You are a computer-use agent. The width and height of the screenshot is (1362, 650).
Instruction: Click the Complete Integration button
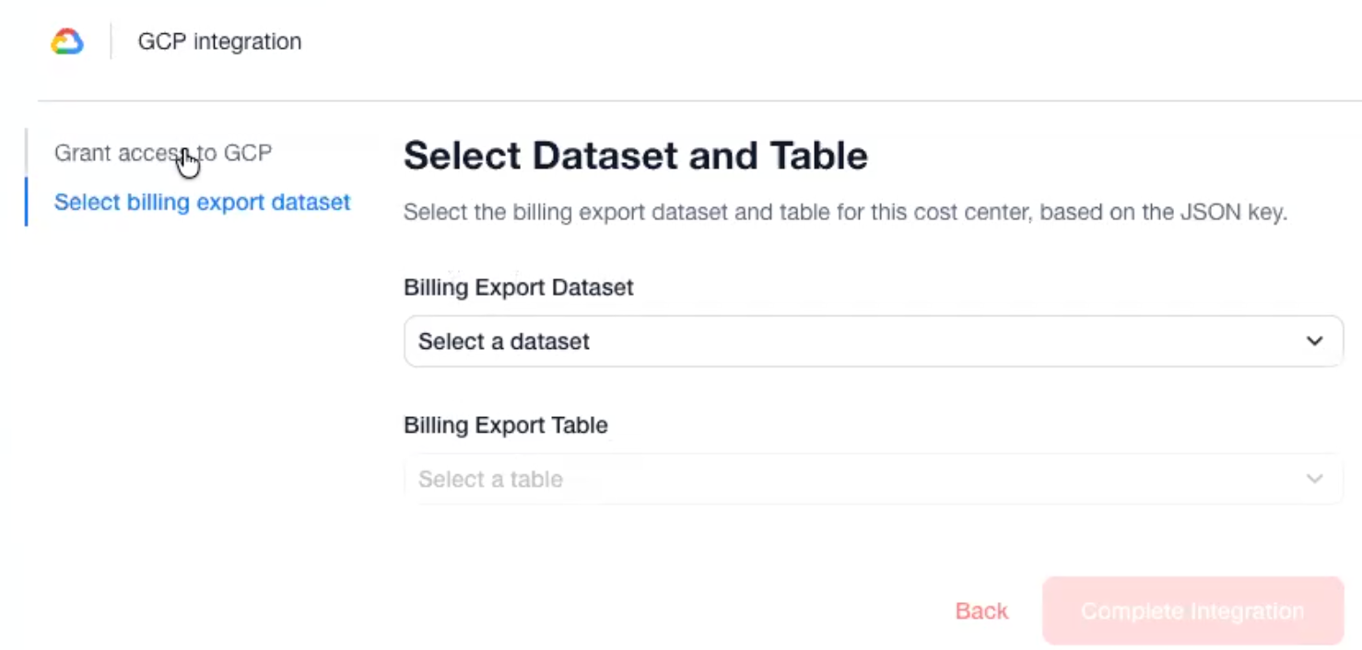click(x=1192, y=611)
